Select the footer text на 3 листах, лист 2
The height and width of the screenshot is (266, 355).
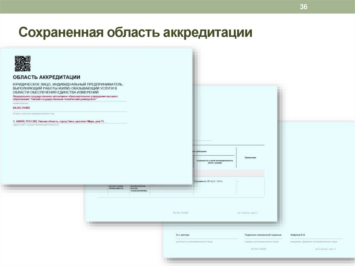pyautogui.click(x=247, y=213)
